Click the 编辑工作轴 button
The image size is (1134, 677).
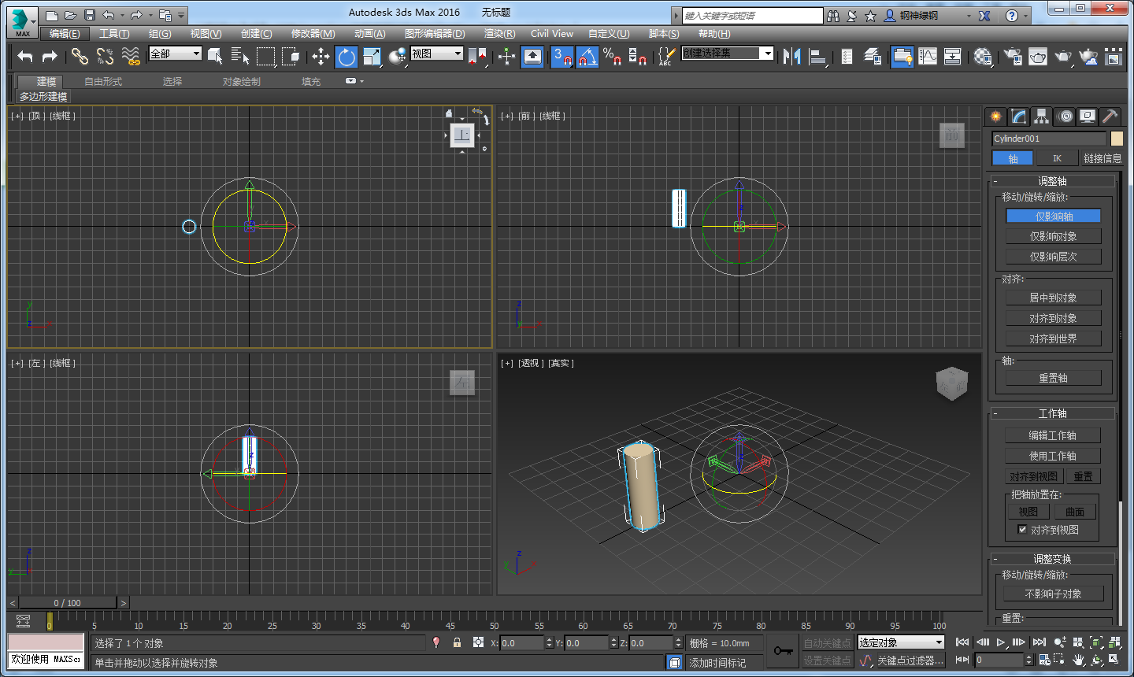click(1053, 435)
